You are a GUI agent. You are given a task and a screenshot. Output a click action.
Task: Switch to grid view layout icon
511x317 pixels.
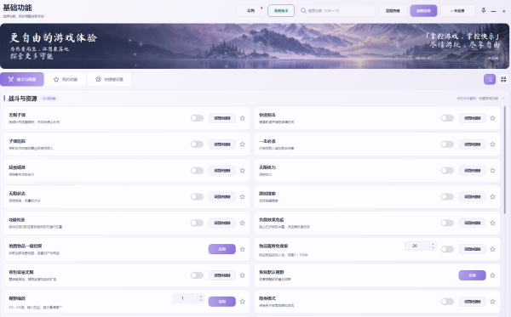tap(503, 79)
